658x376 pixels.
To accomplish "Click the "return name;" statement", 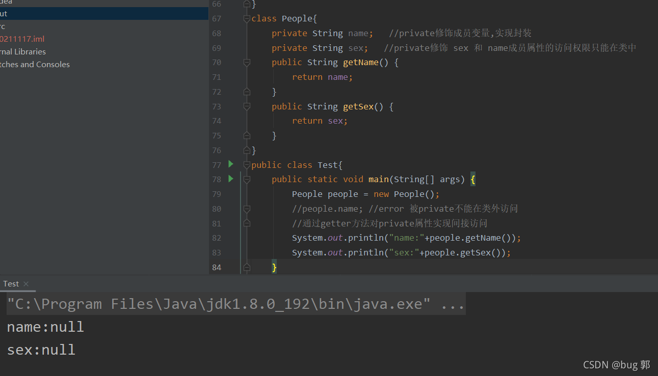I will [323, 77].
